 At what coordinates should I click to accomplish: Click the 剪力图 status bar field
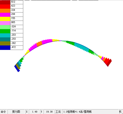pyautogui.click(x=16, y=112)
